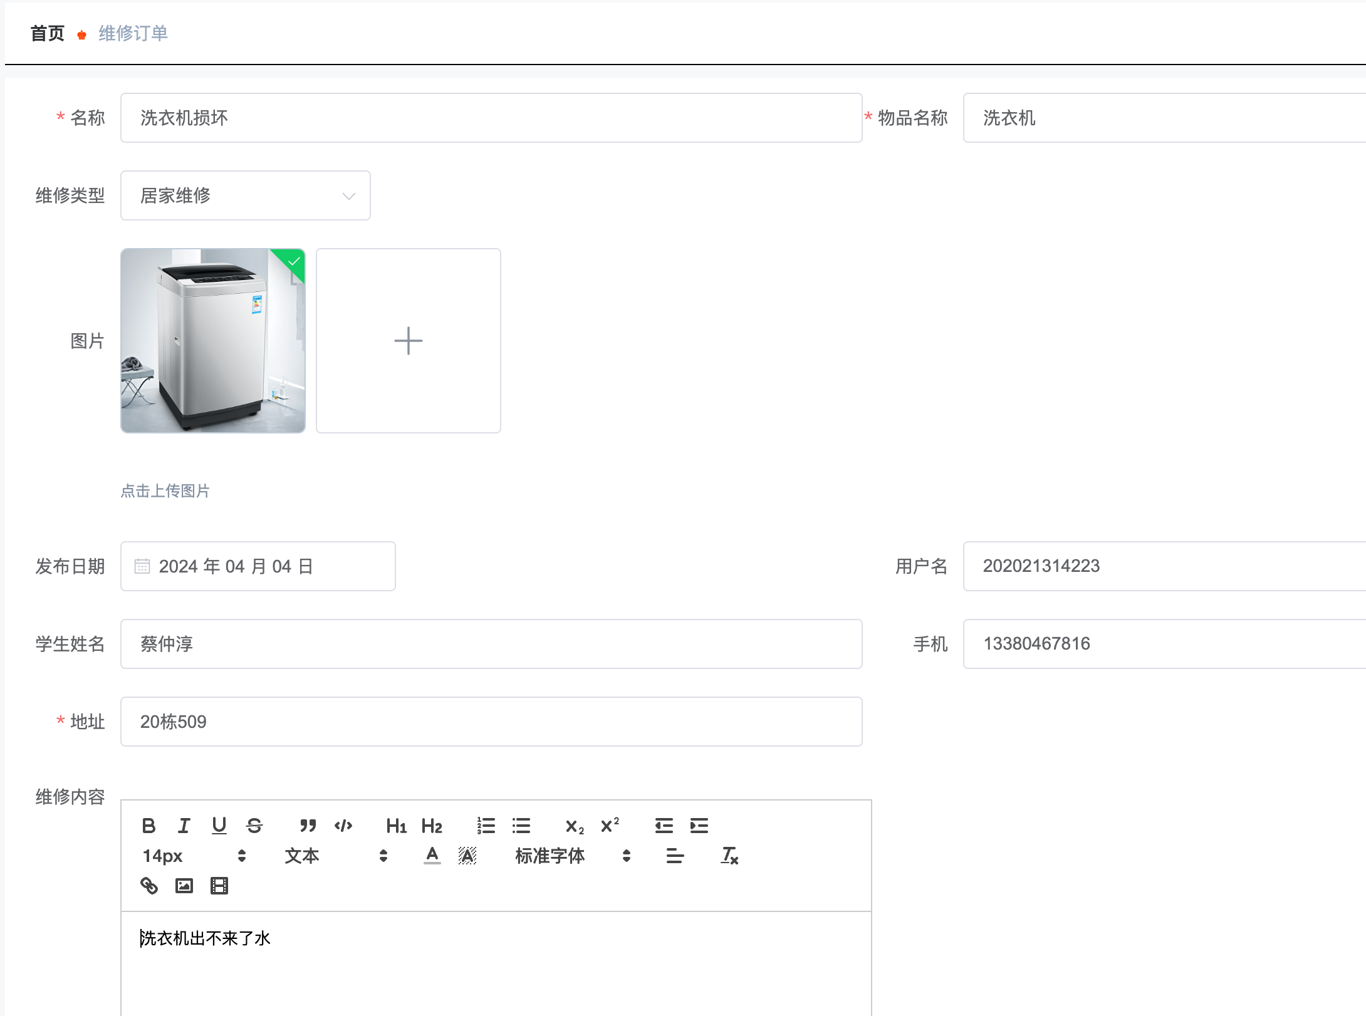Image resolution: width=1366 pixels, height=1016 pixels.
Task: Insert a code block
Action: coord(343,826)
